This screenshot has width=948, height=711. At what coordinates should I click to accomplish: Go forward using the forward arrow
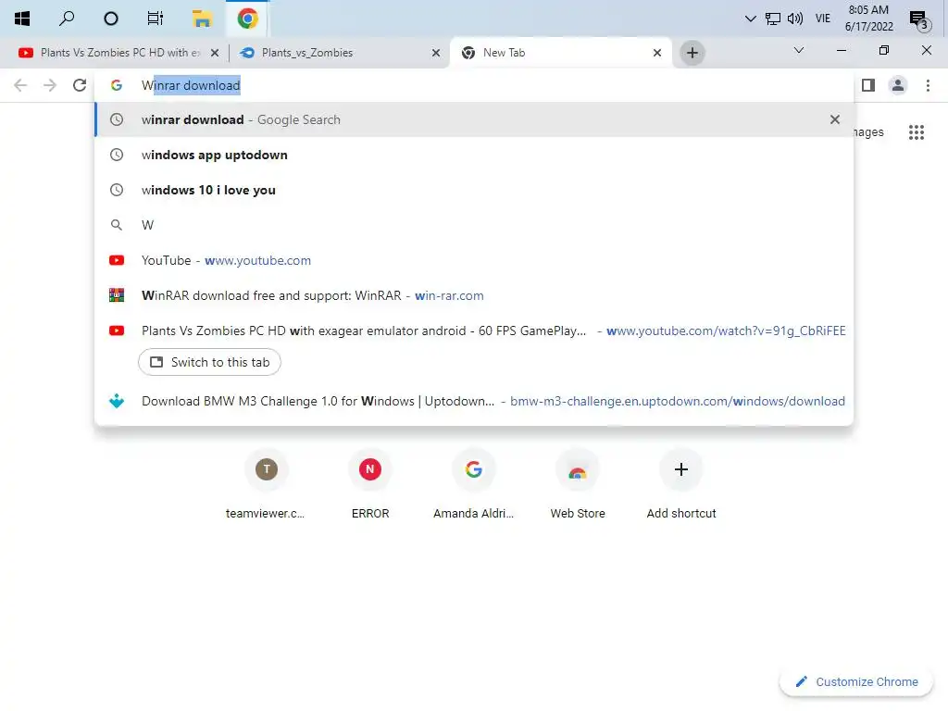[x=50, y=85]
